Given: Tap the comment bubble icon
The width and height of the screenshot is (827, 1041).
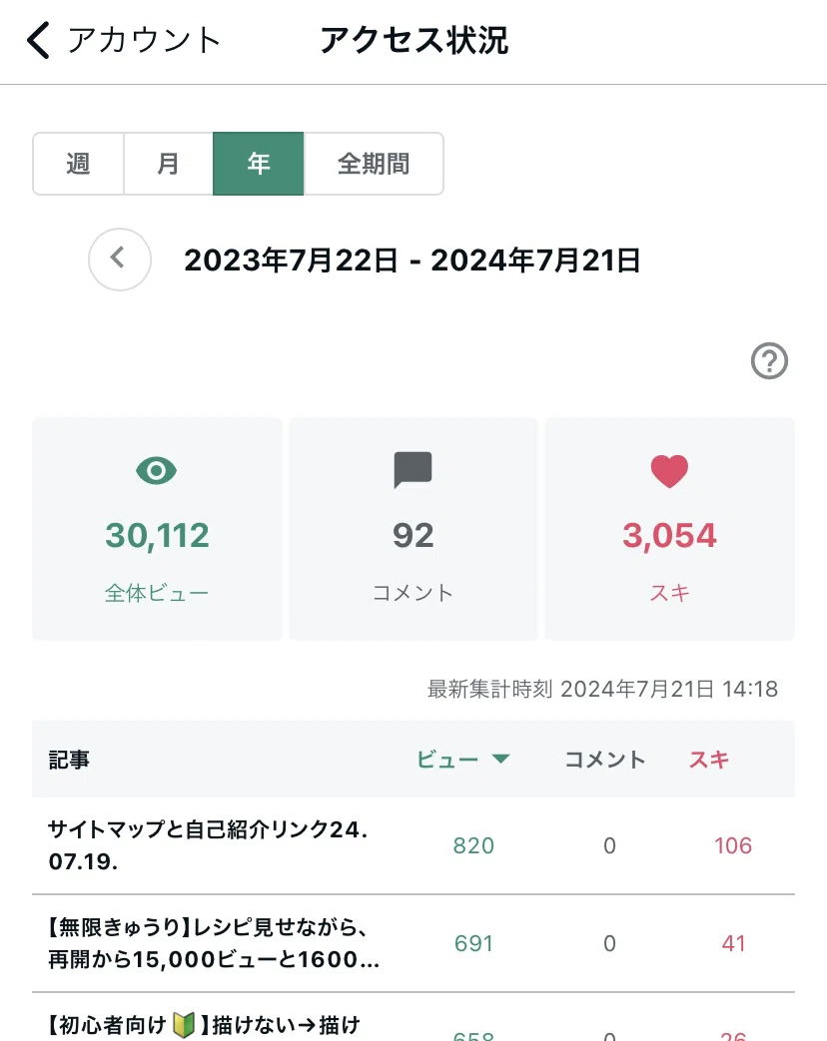Looking at the screenshot, I should pyautogui.click(x=413, y=470).
